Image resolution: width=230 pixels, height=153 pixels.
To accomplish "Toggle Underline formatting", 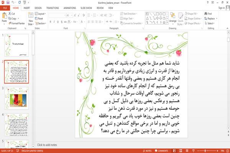I will [58, 22].
